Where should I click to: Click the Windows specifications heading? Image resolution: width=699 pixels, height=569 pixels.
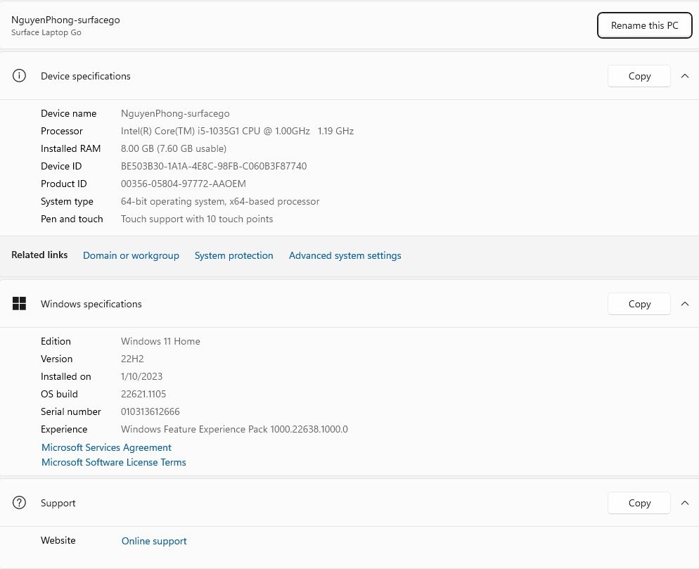click(x=91, y=304)
